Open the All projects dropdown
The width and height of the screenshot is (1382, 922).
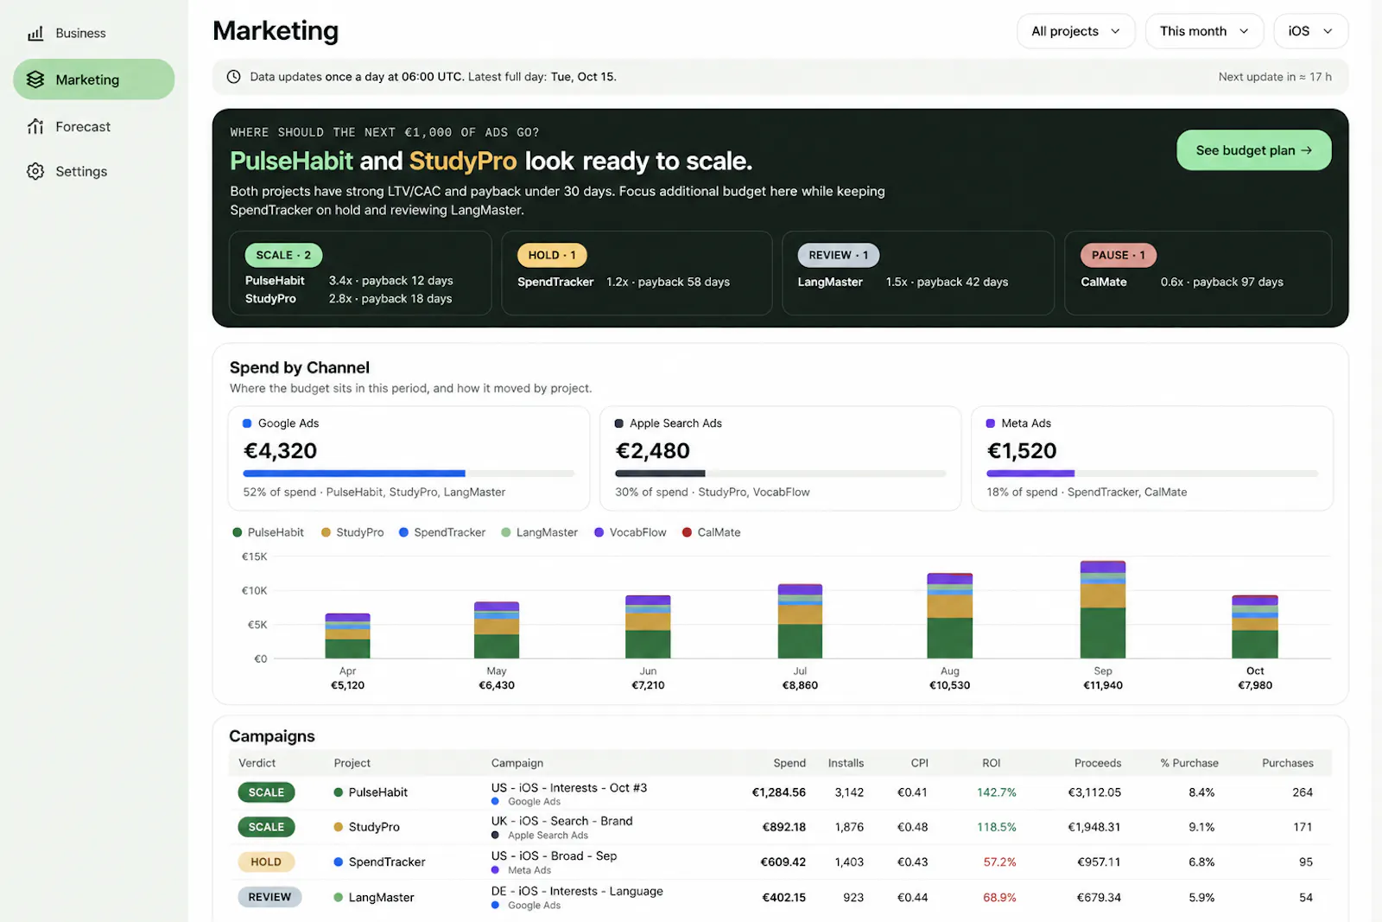1076,31
